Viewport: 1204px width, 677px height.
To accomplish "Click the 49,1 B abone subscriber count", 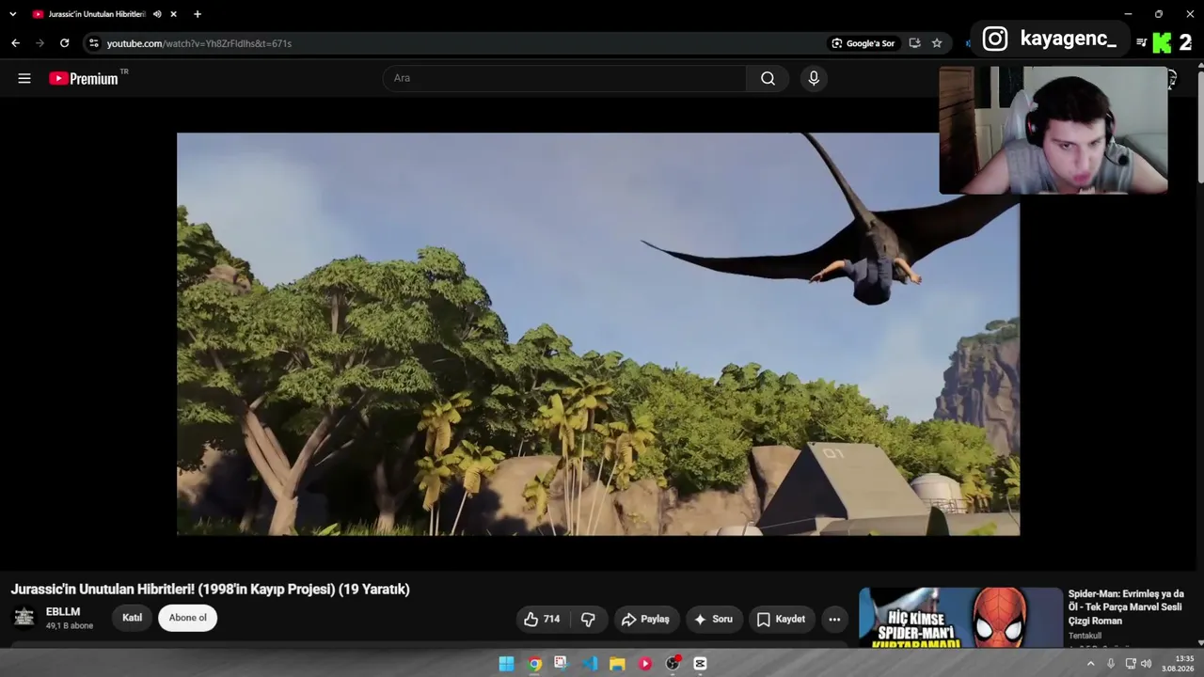I will pyautogui.click(x=70, y=626).
